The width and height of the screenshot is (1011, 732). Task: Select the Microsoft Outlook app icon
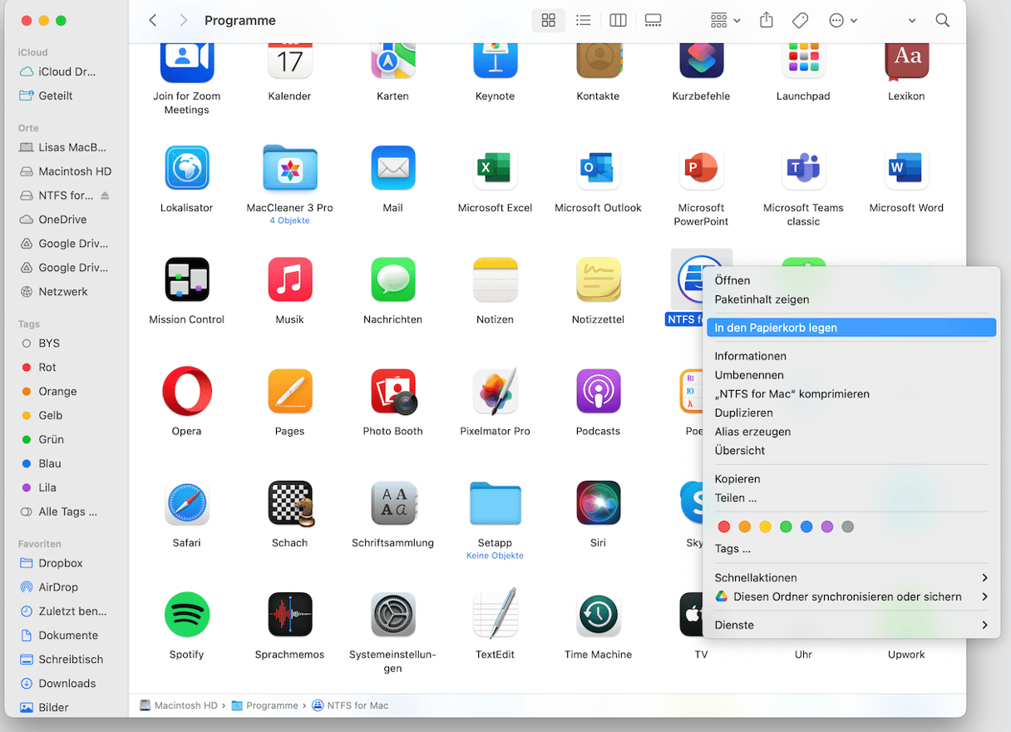coord(598,169)
